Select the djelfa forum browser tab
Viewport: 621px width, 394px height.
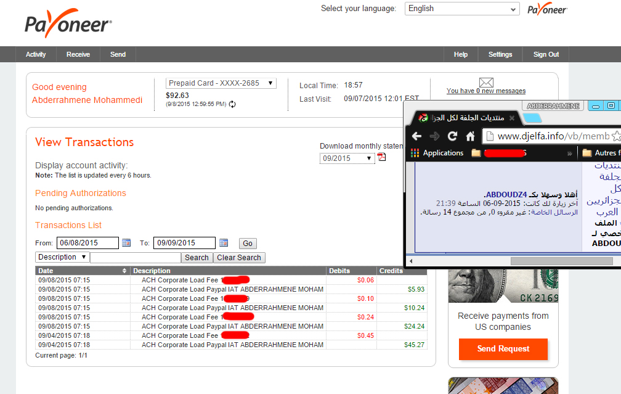465,118
